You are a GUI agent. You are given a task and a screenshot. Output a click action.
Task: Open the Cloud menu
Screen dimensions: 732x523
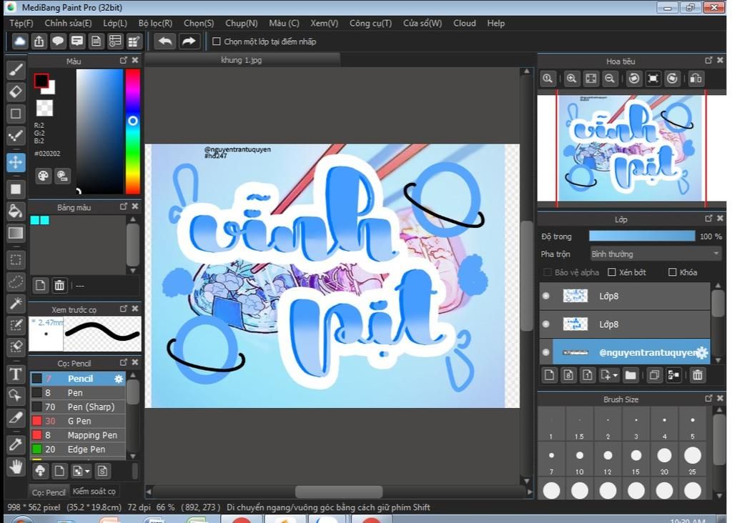[x=465, y=23]
